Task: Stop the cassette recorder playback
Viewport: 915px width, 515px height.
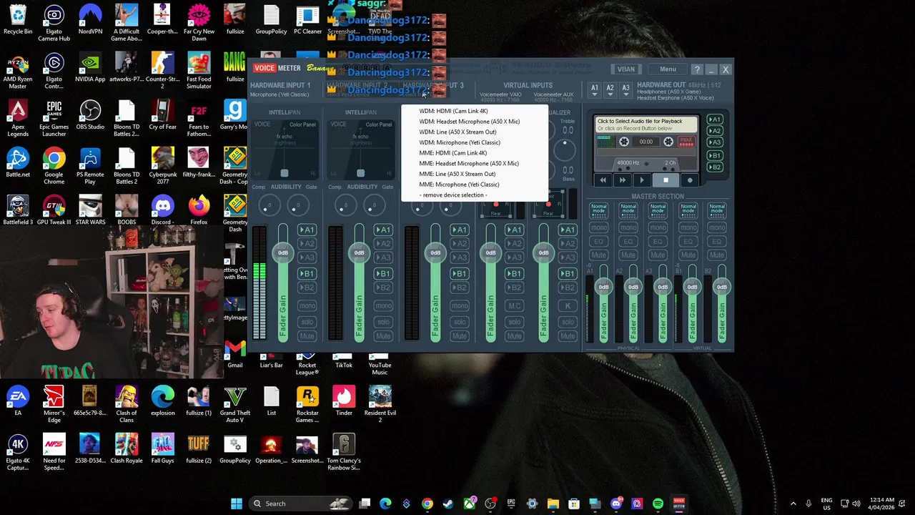Action: point(666,180)
